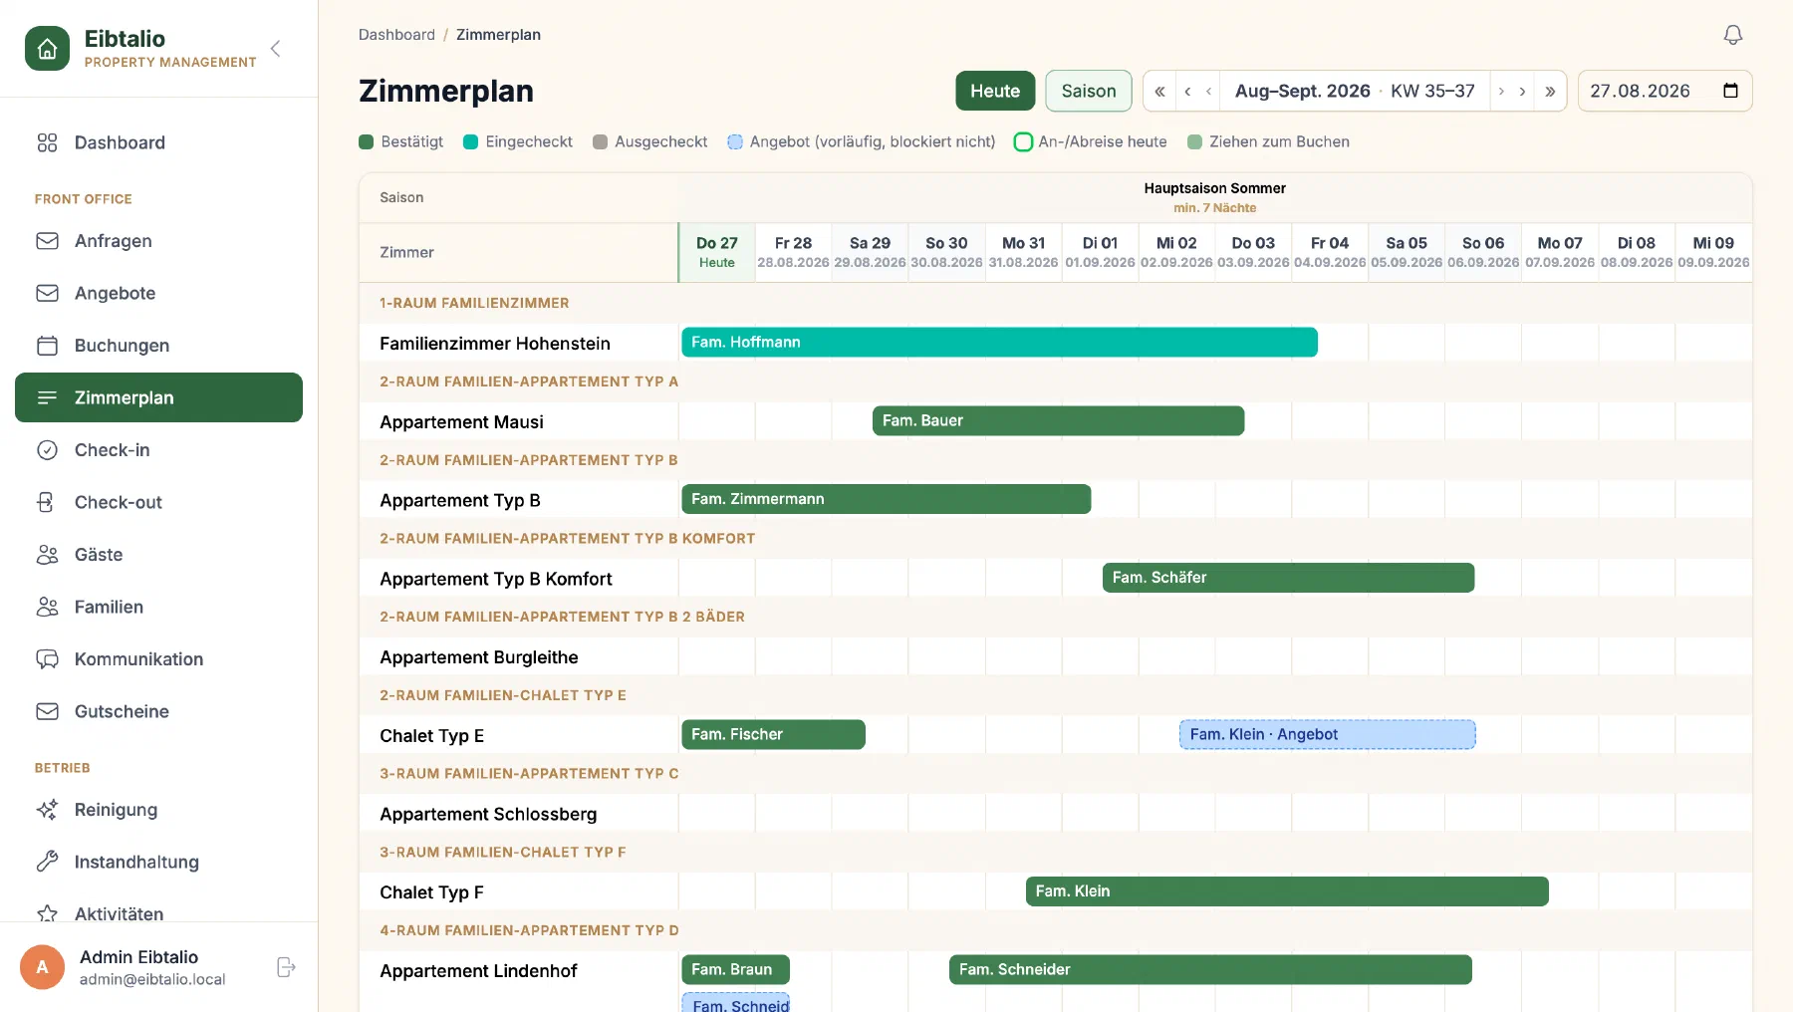This screenshot has width=1793, height=1012.
Task: Click the Gäste people icon
Action: point(47,555)
